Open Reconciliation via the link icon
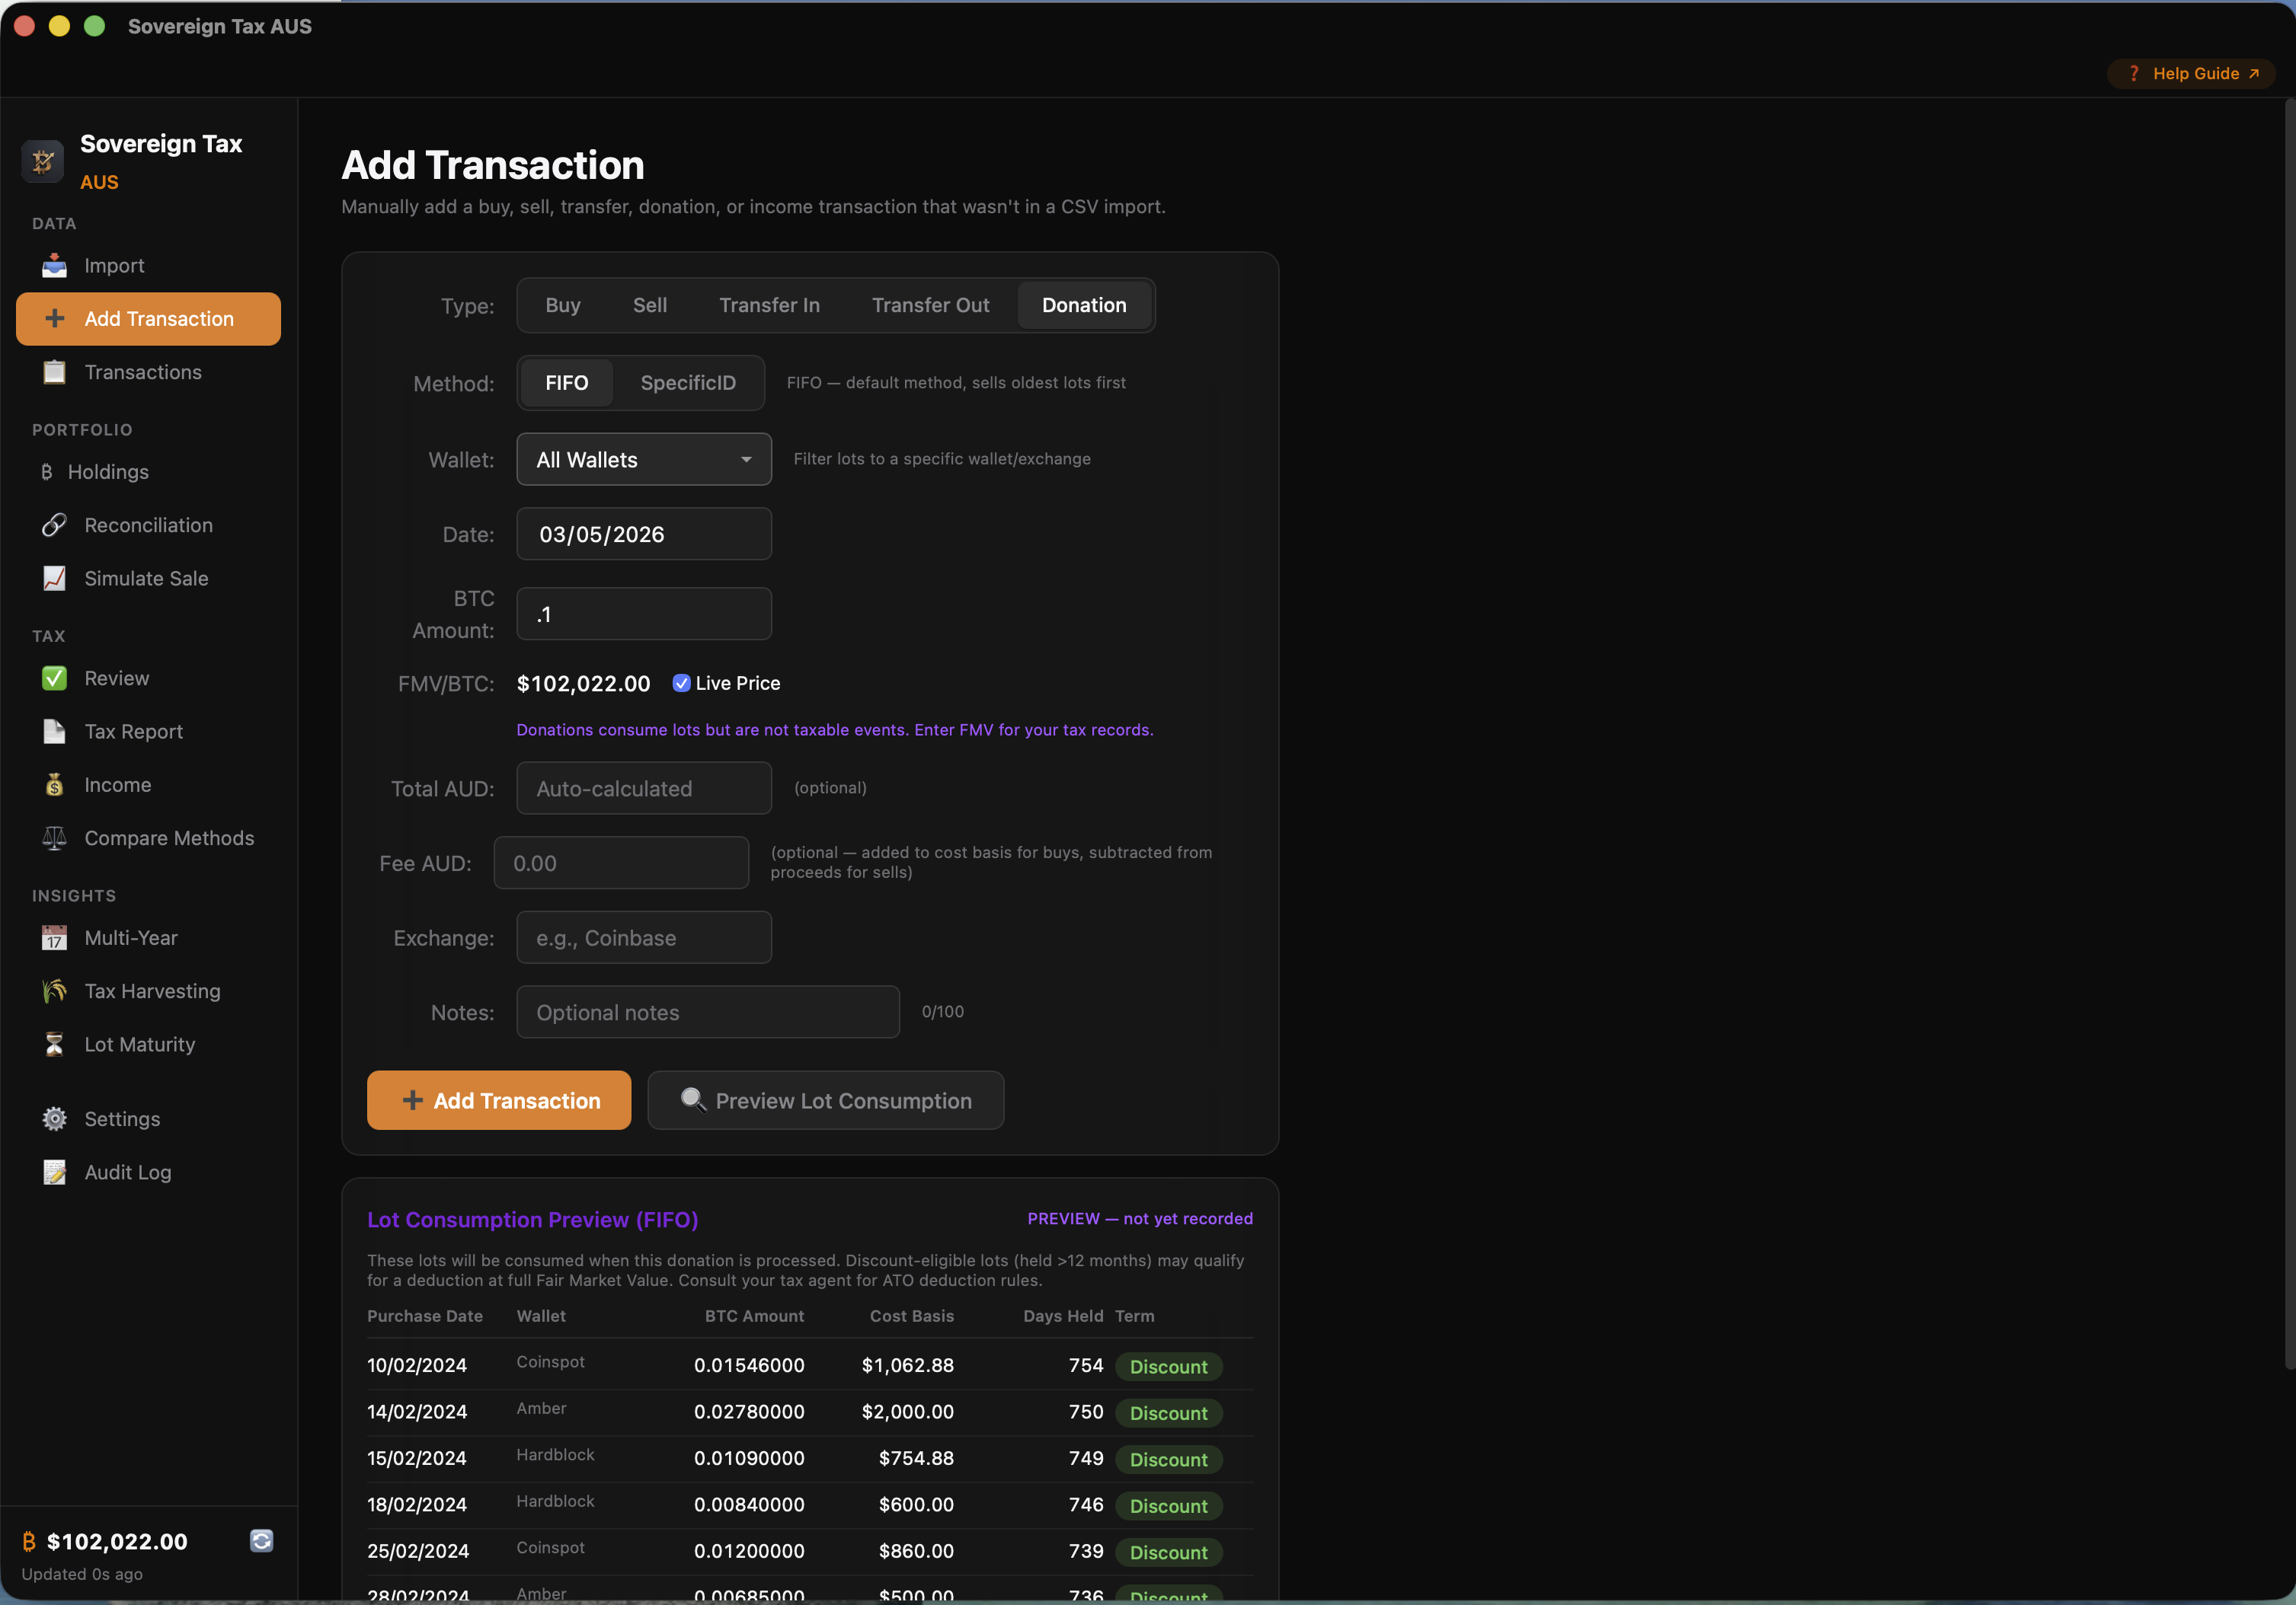The width and height of the screenshot is (2296, 1605). (54, 525)
